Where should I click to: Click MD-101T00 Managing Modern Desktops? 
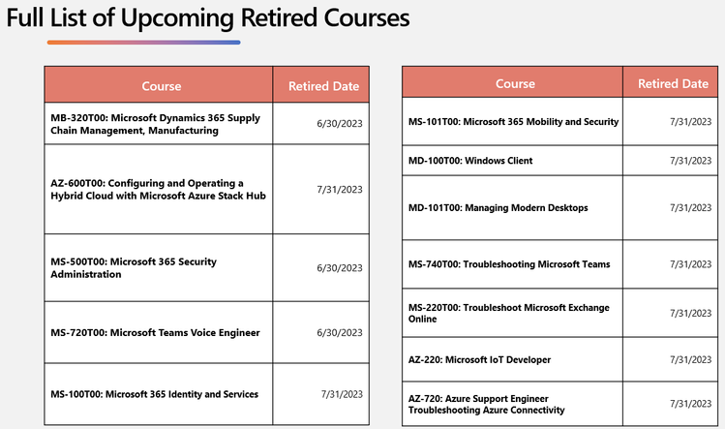click(498, 208)
